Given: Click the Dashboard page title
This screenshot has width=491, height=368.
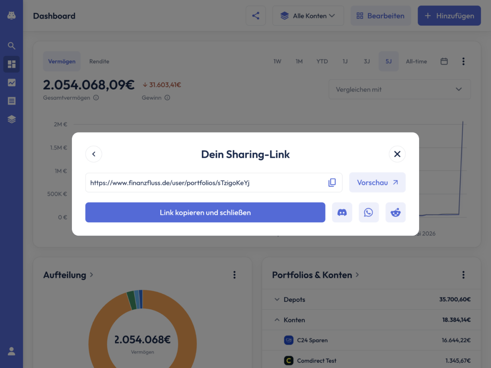Looking at the screenshot, I should pyautogui.click(x=54, y=16).
